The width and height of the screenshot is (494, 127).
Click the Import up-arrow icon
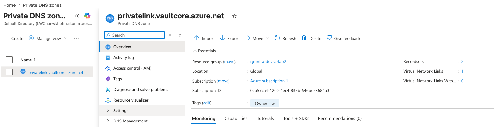pos(197,38)
